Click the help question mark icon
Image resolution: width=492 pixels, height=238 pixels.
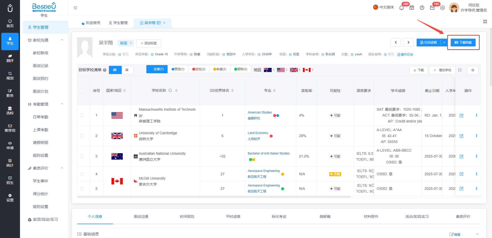(422, 8)
